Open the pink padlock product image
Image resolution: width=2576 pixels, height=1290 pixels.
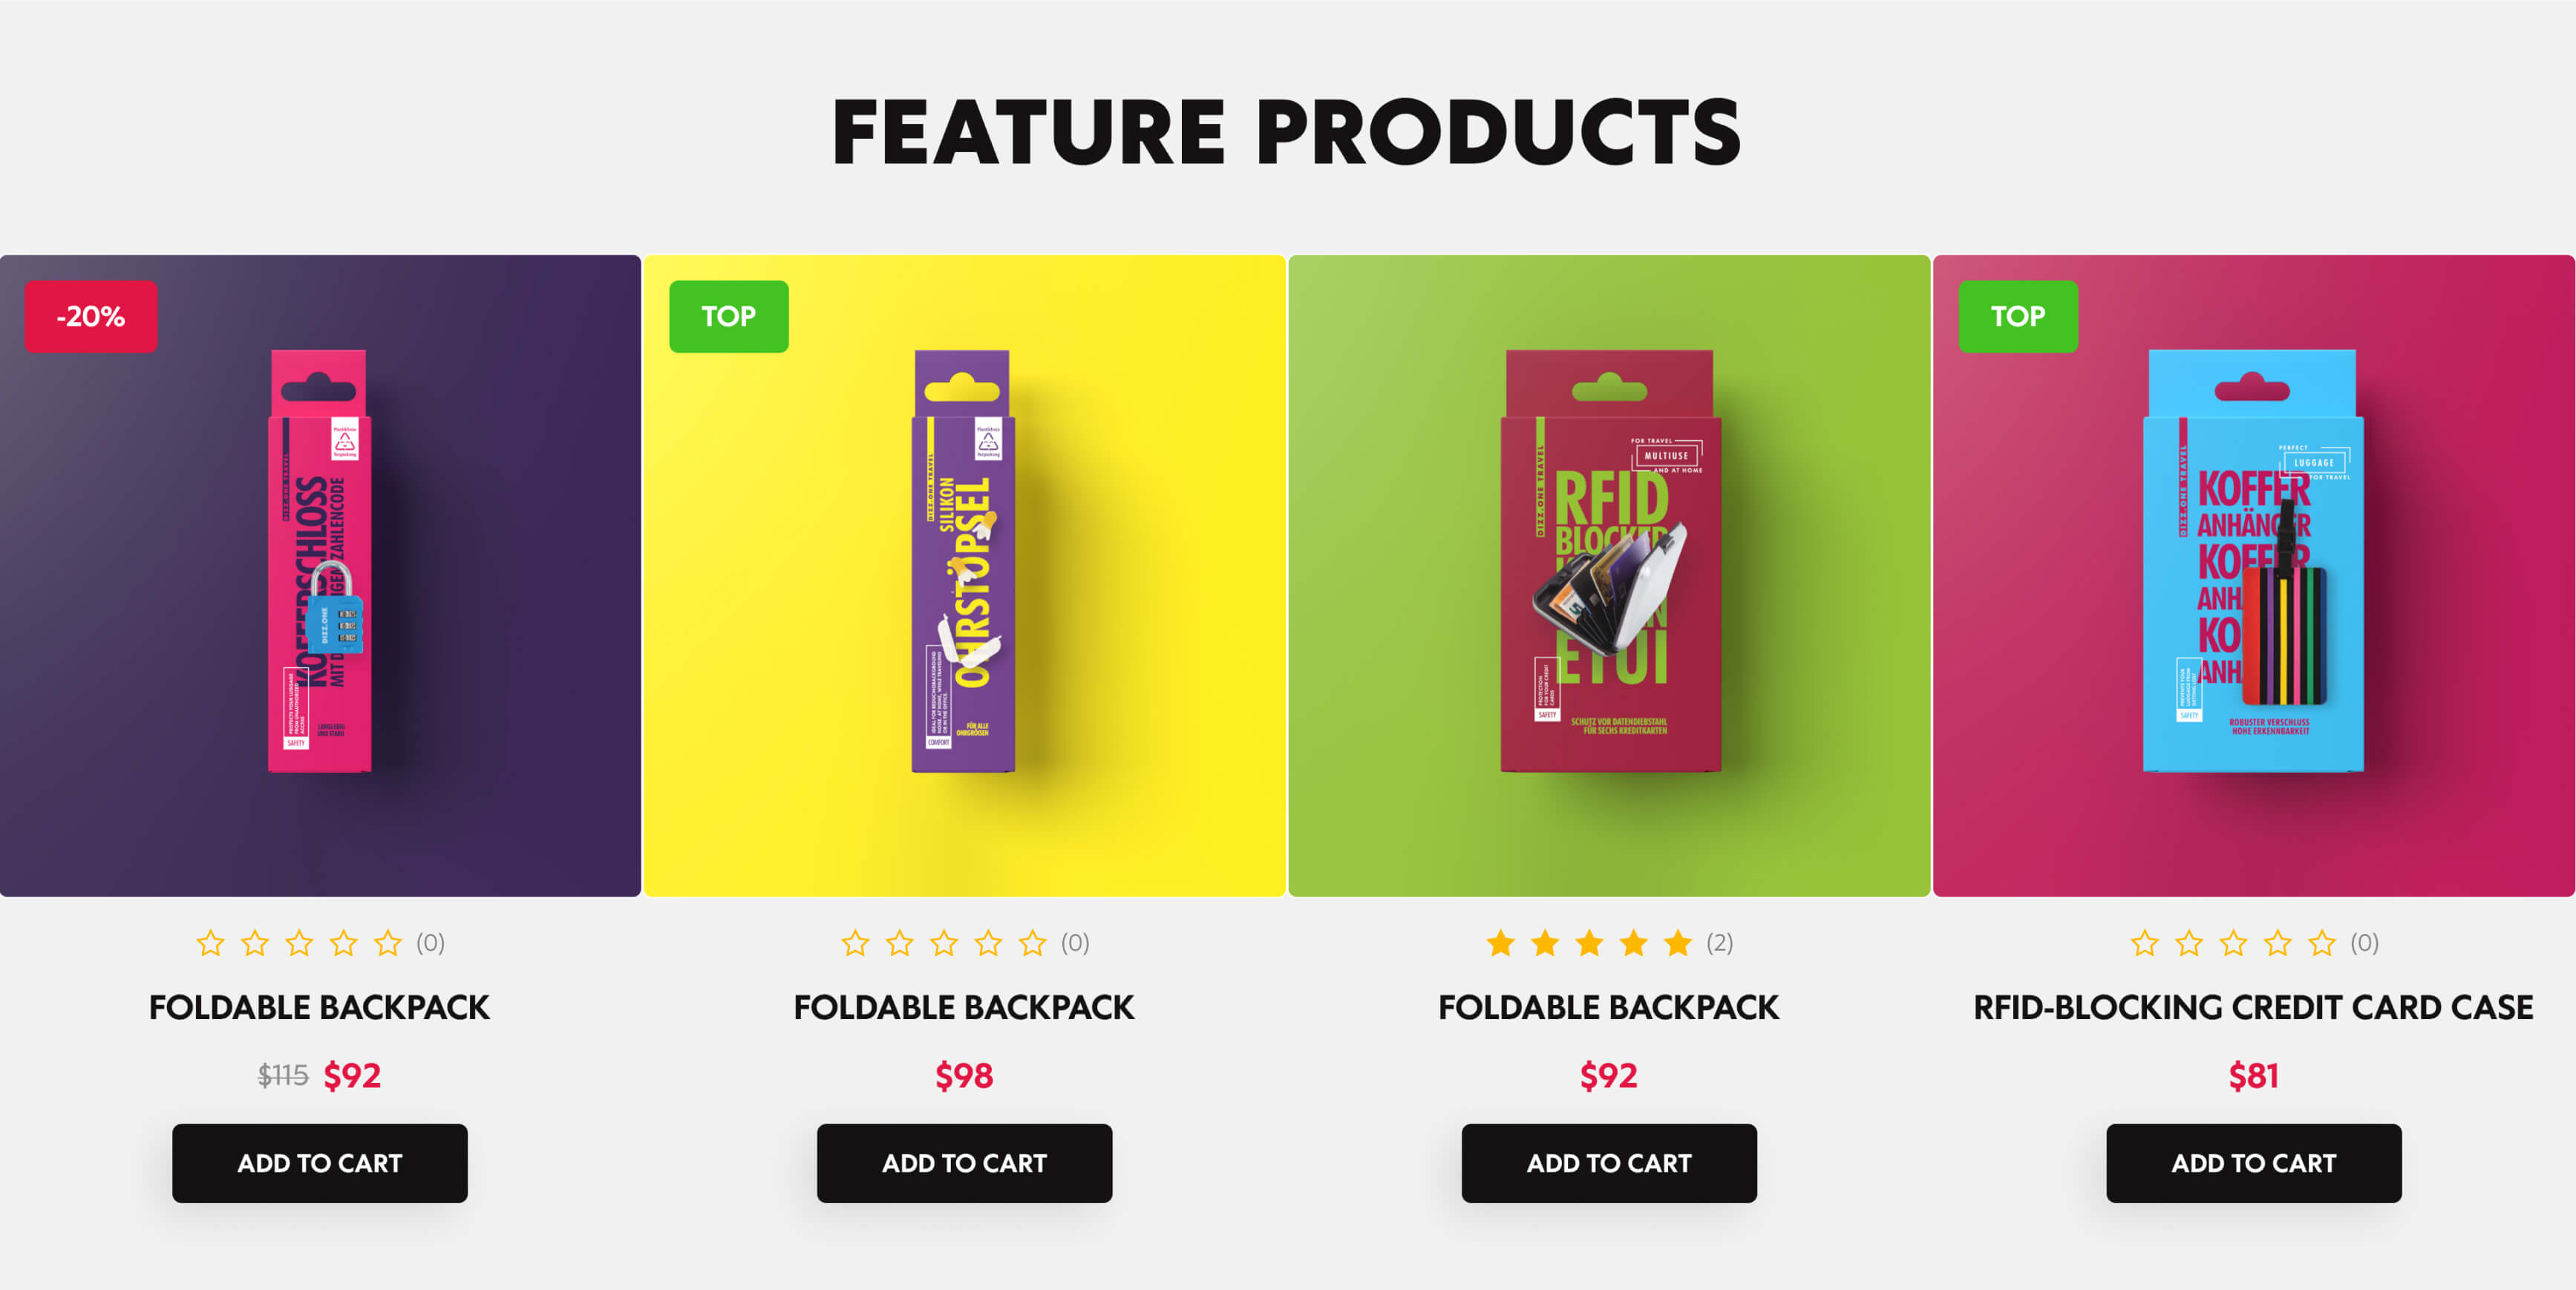click(320, 576)
